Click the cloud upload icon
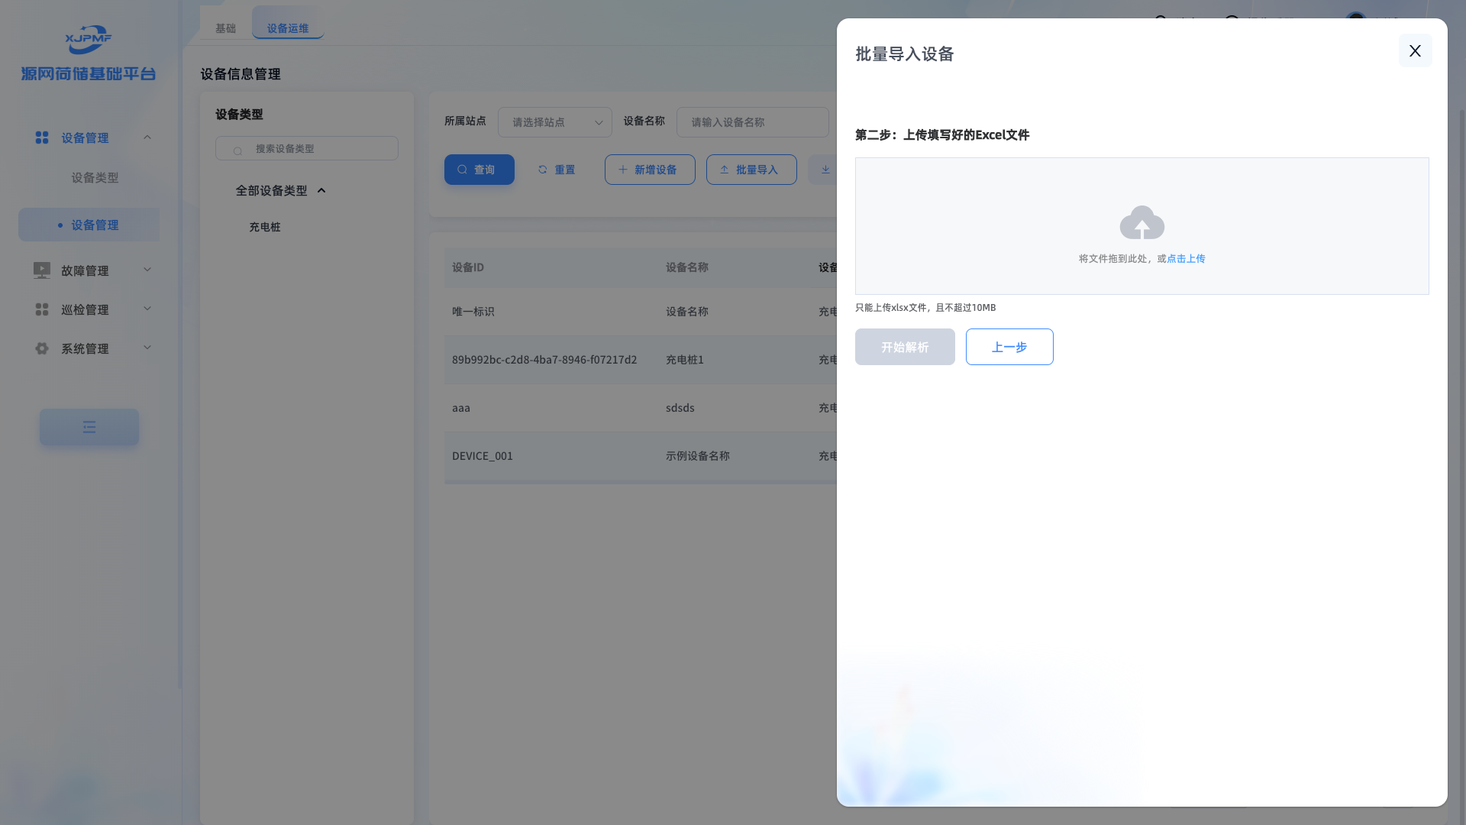This screenshot has width=1466, height=825. [1141, 222]
